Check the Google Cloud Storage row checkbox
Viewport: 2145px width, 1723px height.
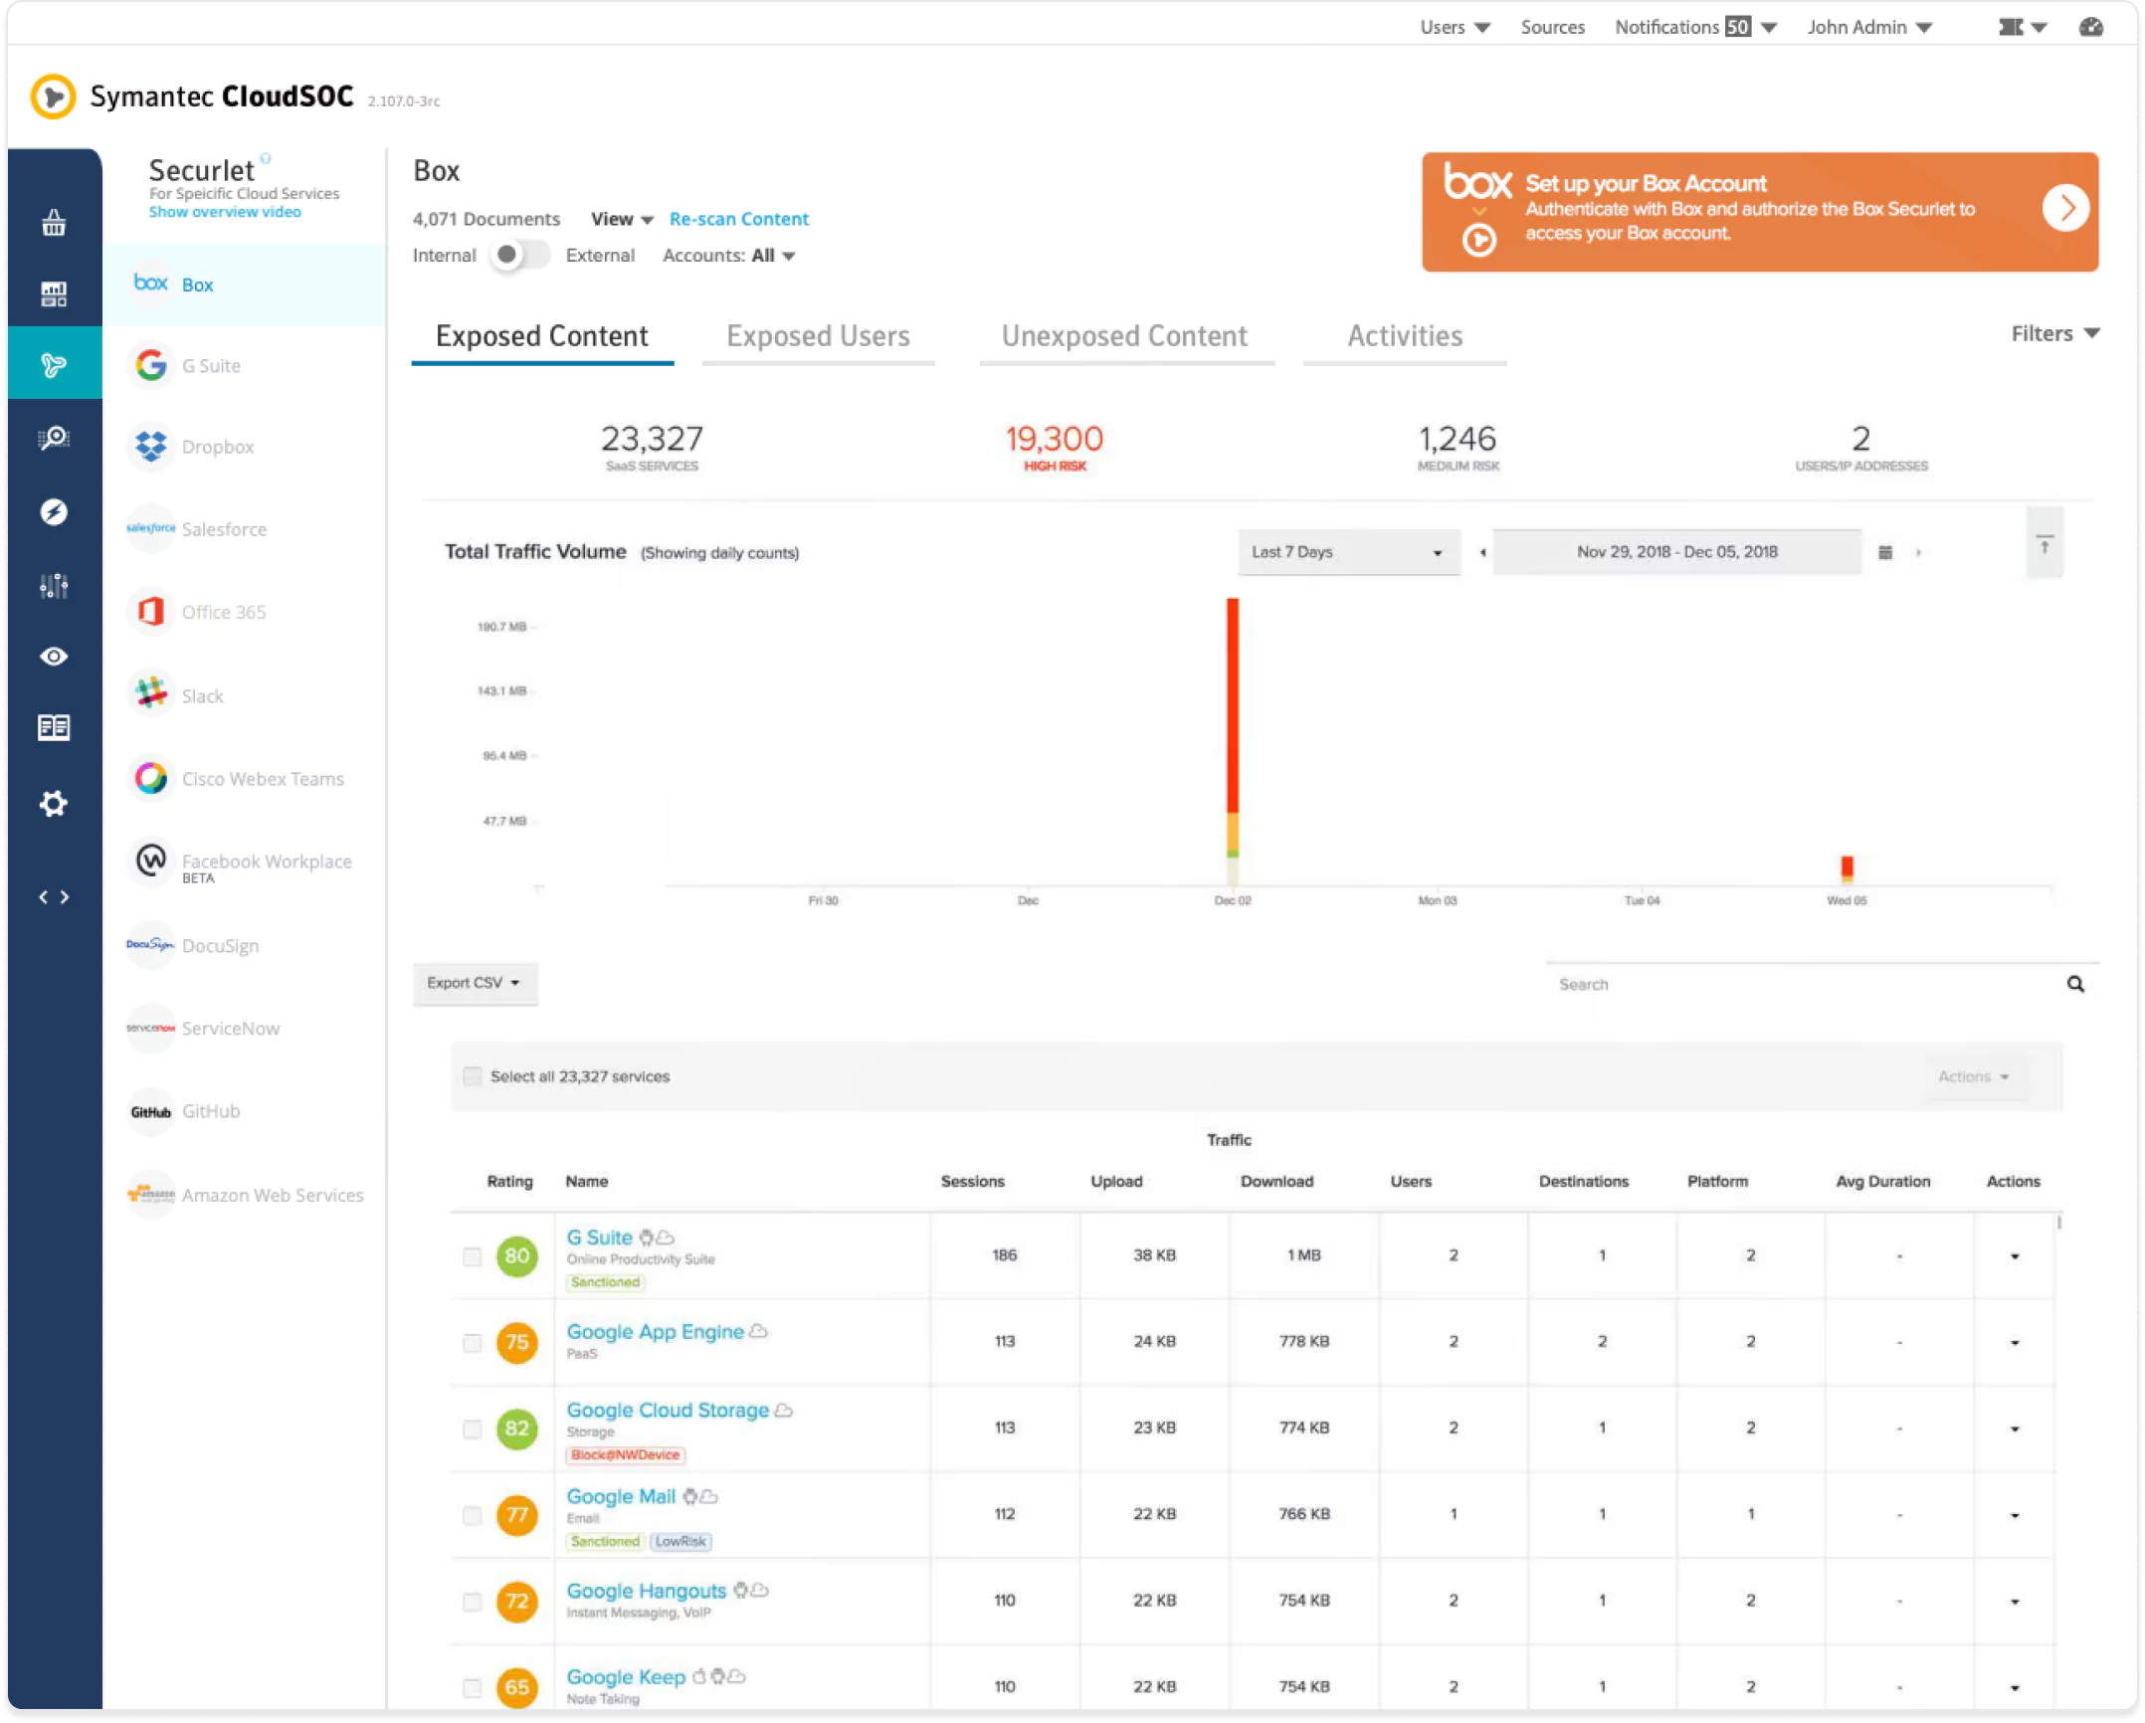(x=473, y=1430)
